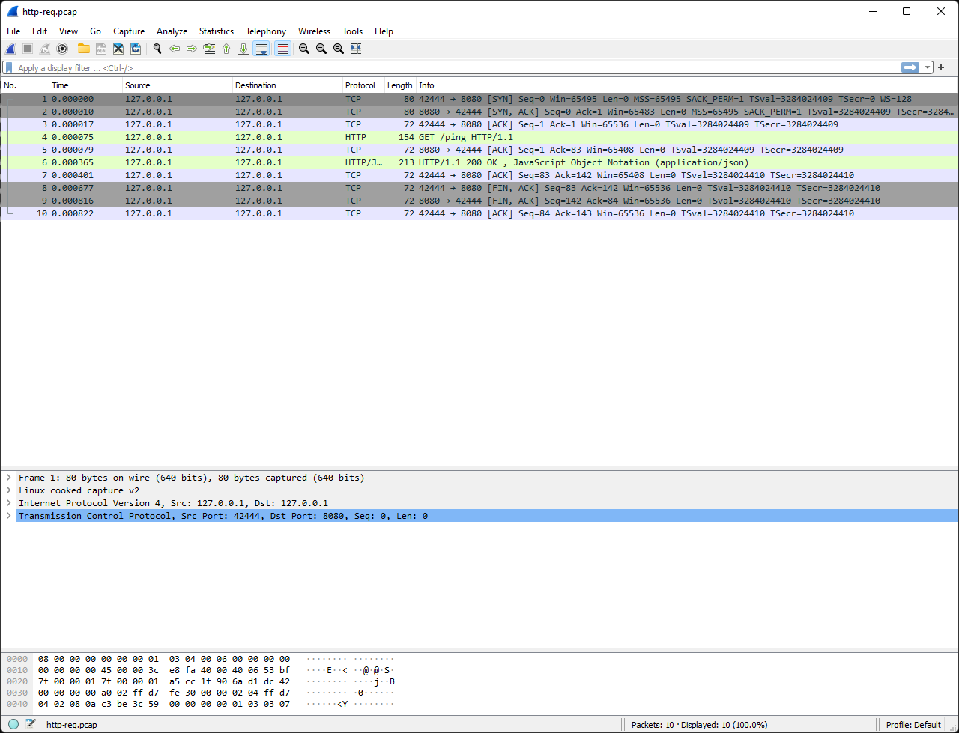This screenshot has width=959, height=733.
Task: Zoom in the packet text
Action: point(304,49)
